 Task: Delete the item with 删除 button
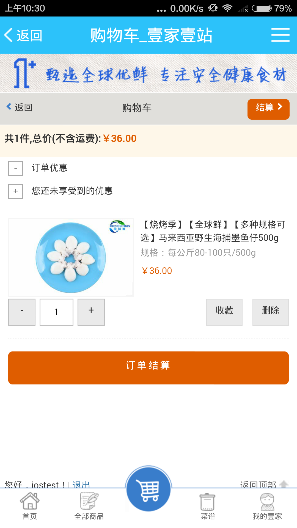click(271, 312)
